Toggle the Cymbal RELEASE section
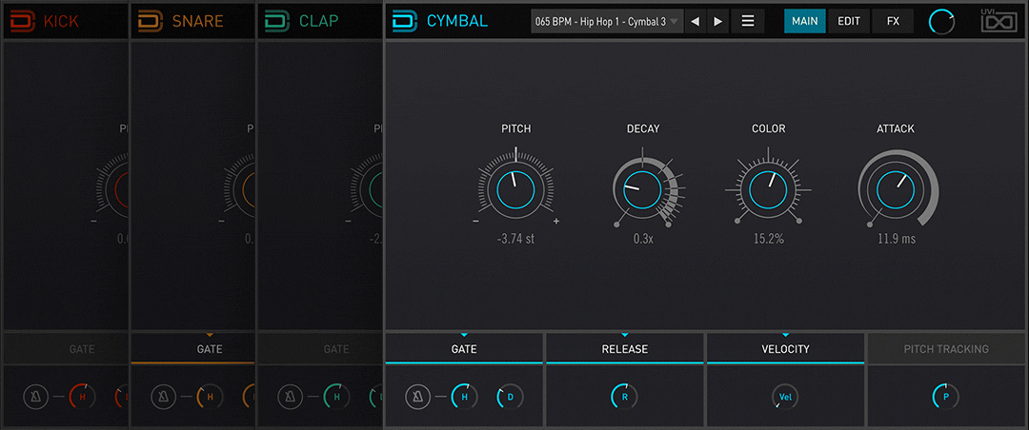Screen dimensions: 1029x430 pos(625,349)
